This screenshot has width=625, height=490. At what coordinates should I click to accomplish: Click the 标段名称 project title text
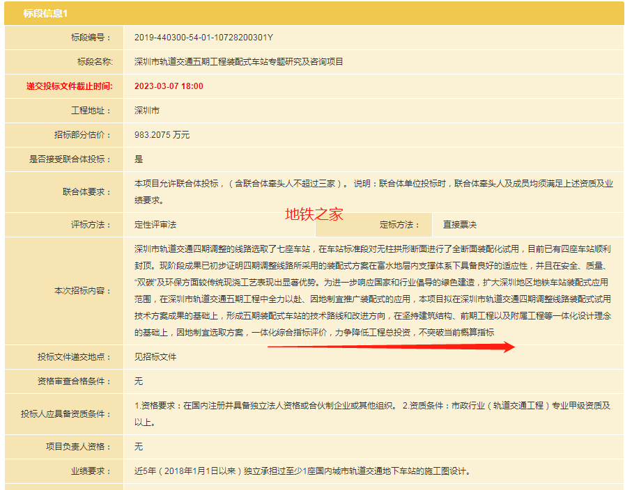coord(238,62)
